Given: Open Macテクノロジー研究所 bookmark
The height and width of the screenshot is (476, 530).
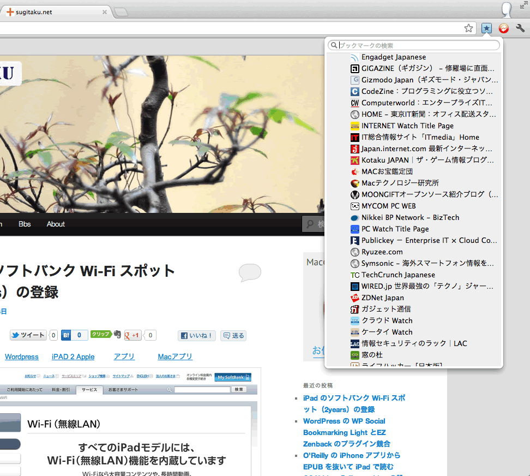Looking at the screenshot, I should pyautogui.click(x=414, y=183).
